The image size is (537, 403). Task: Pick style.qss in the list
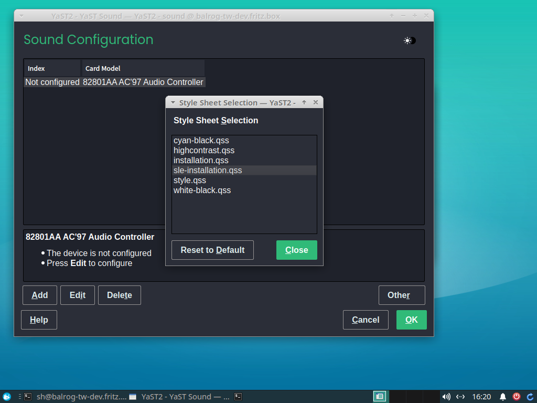pyautogui.click(x=244, y=181)
